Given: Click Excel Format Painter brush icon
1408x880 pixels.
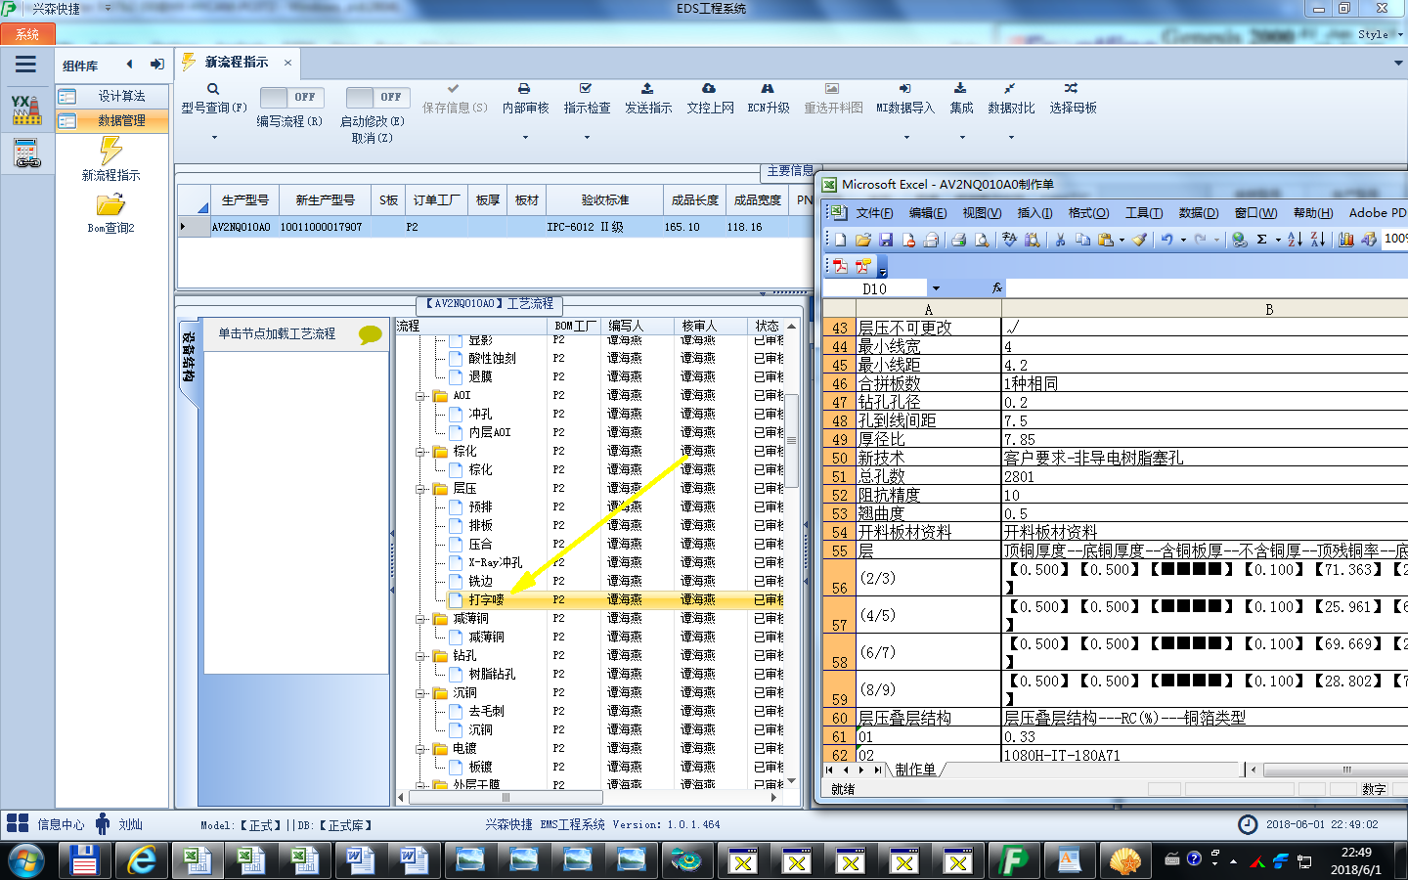Looking at the screenshot, I should tap(1140, 240).
